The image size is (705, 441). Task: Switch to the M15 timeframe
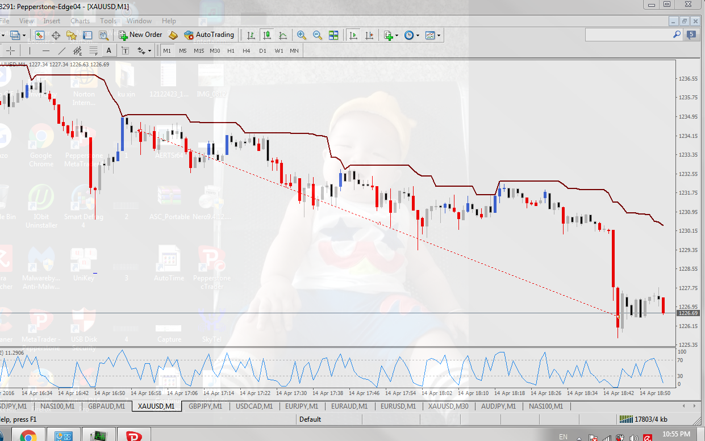click(199, 51)
